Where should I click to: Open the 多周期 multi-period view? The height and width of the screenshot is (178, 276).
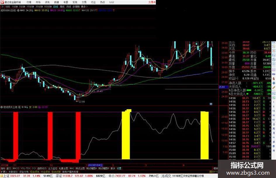[x=76, y=6]
